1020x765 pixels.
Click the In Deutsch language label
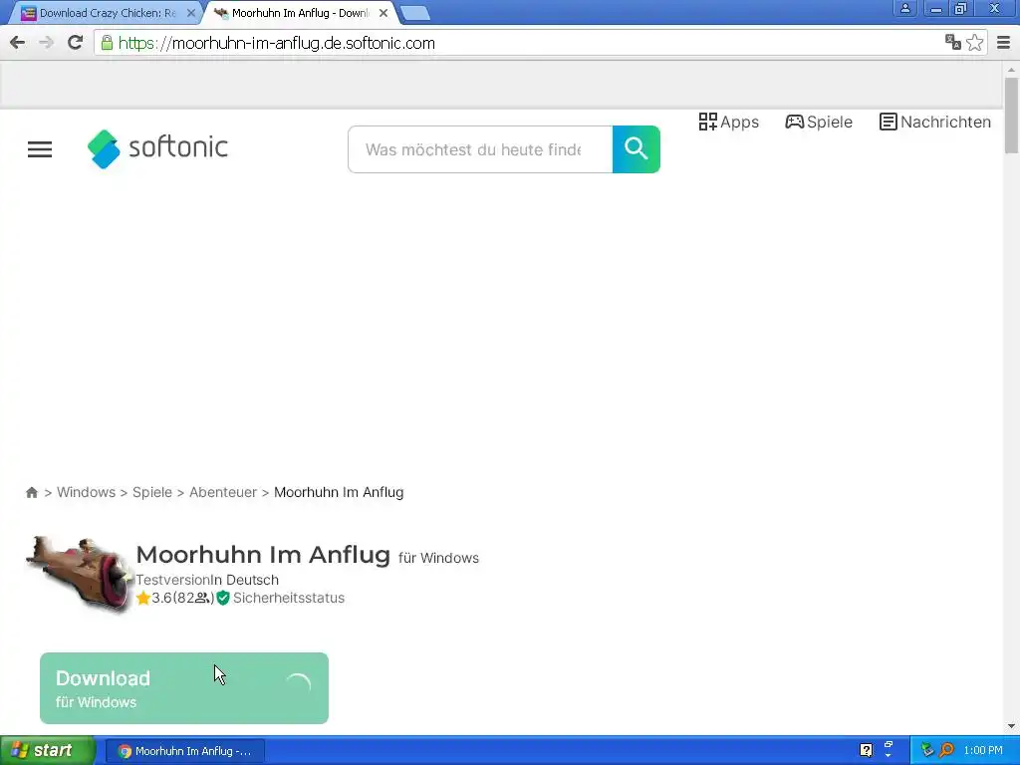[x=245, y=580]
